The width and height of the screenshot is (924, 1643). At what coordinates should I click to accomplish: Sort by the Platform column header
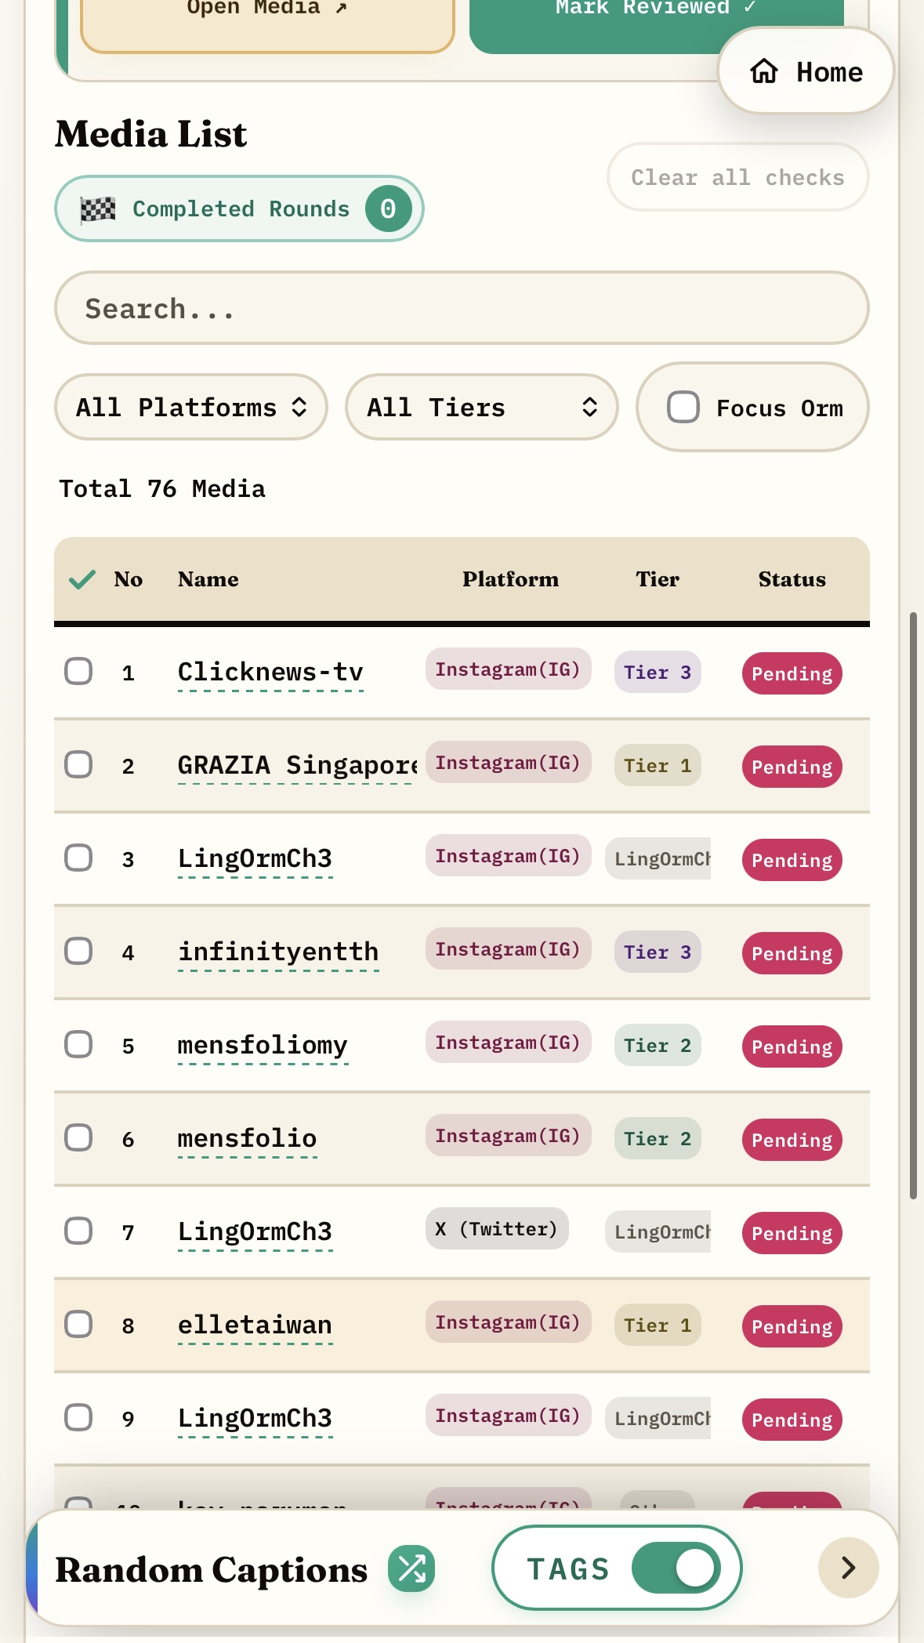(x=510, y=579)
